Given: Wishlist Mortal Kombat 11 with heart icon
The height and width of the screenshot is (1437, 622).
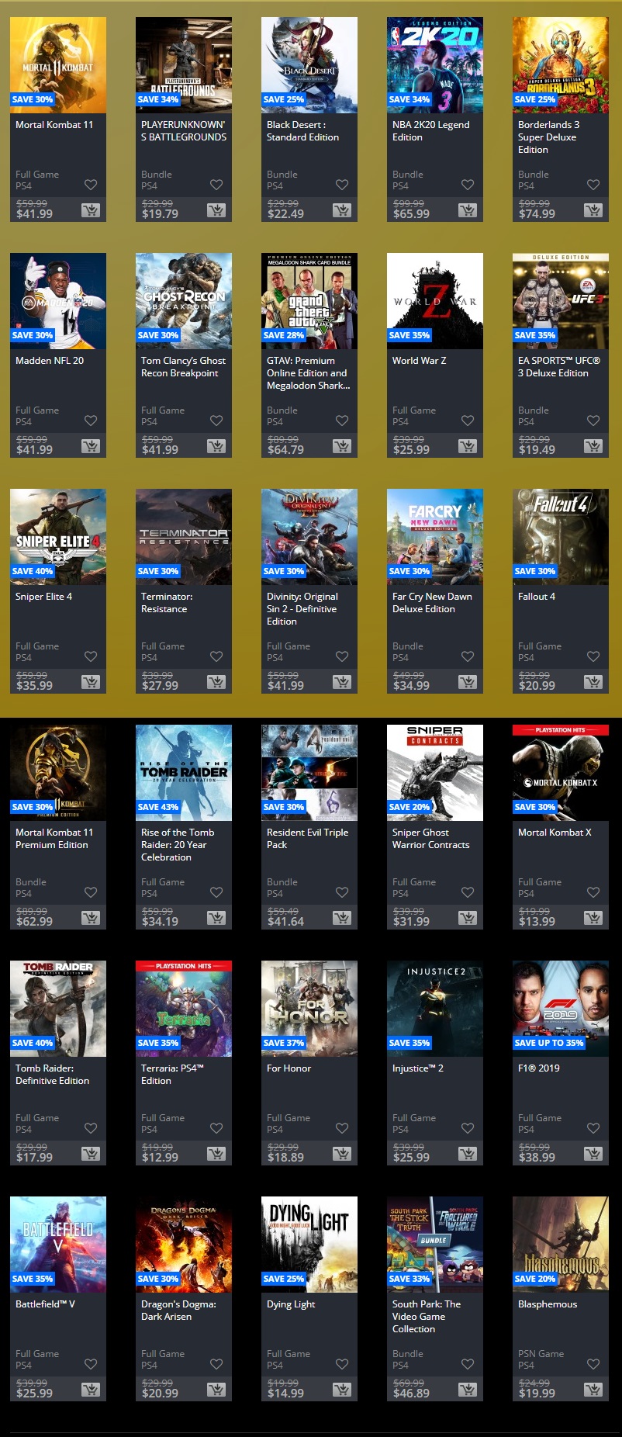Looking at the screenshot, I should 91,185.
